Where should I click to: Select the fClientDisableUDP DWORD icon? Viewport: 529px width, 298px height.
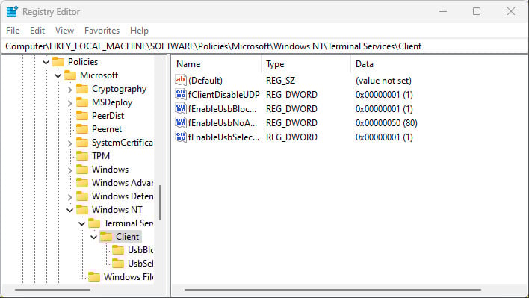pos(181,94)
